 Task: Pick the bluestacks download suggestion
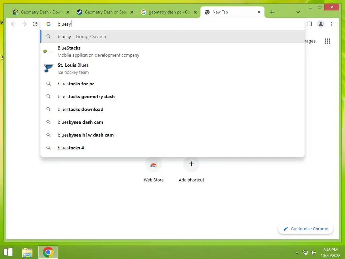pyautogui.click(x=172, y=109)
